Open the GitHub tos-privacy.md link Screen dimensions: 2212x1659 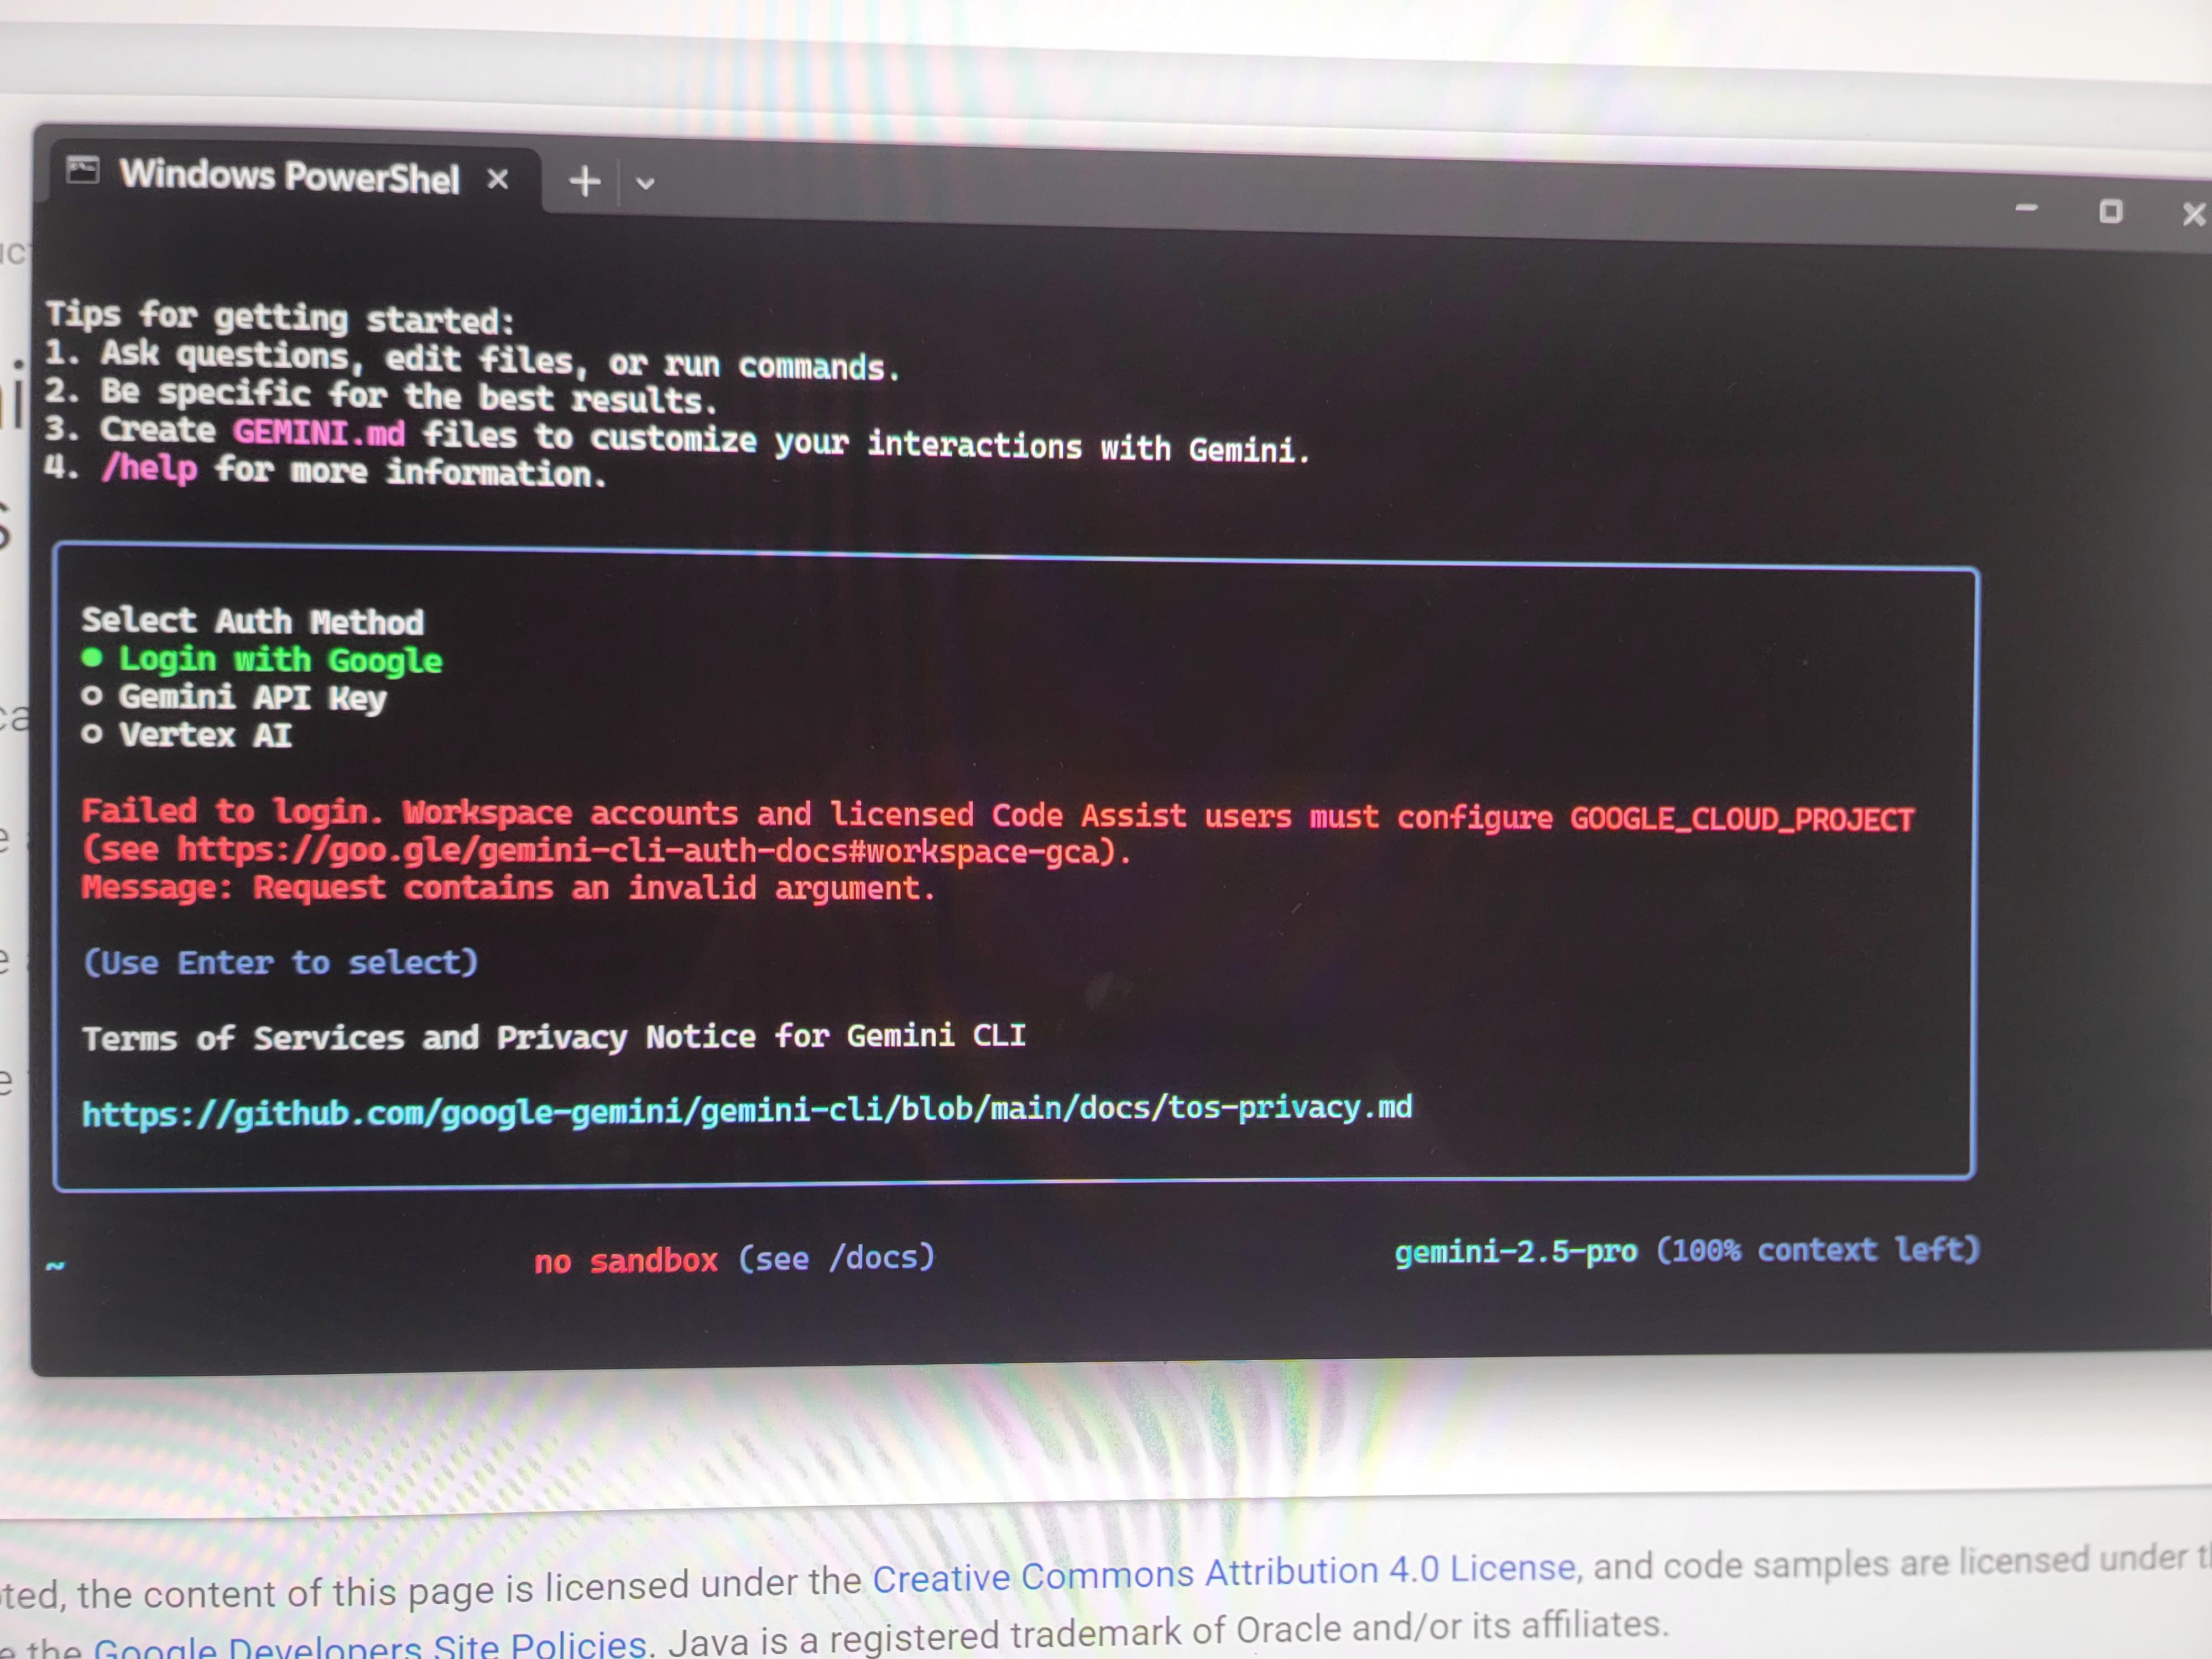[x=747, y=1110]
